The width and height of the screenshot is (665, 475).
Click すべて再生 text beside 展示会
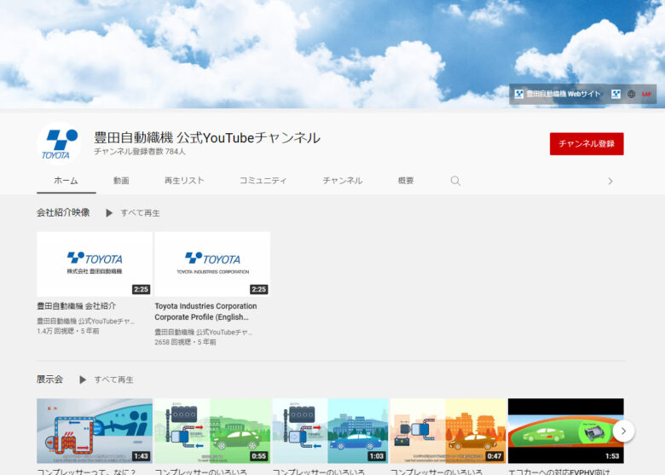[113, 379]
